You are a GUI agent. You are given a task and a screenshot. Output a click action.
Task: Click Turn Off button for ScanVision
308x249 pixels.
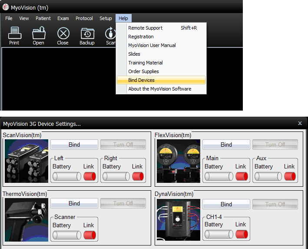click(x=123, y=145)
